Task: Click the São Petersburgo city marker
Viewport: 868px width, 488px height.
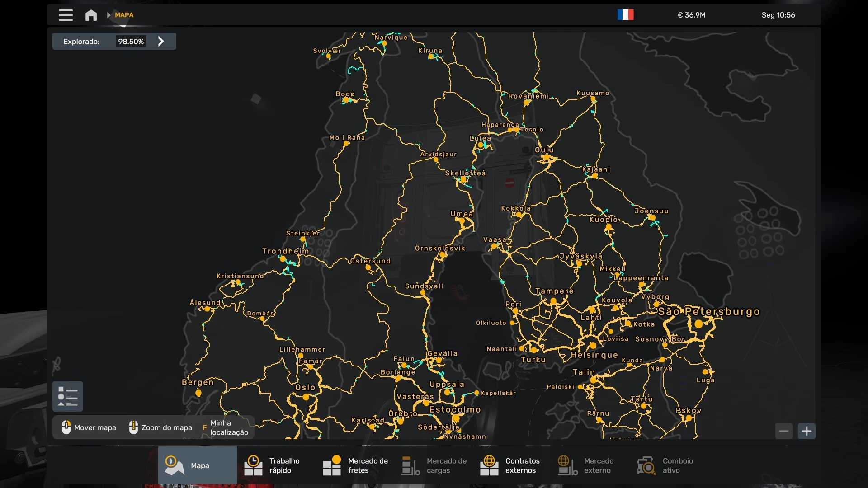Action: point(698,324)
